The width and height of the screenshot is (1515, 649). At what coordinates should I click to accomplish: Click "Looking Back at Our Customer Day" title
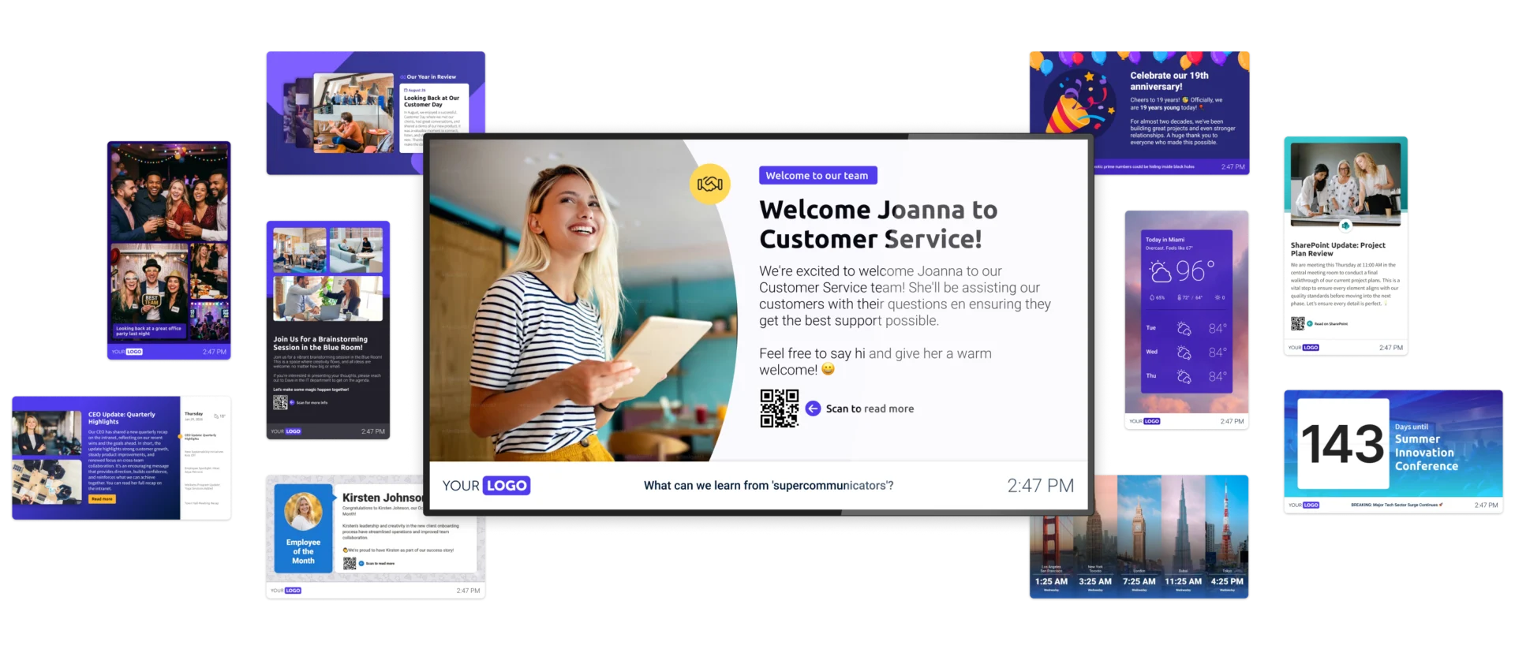pyautogui.click(x=432, y=102)
